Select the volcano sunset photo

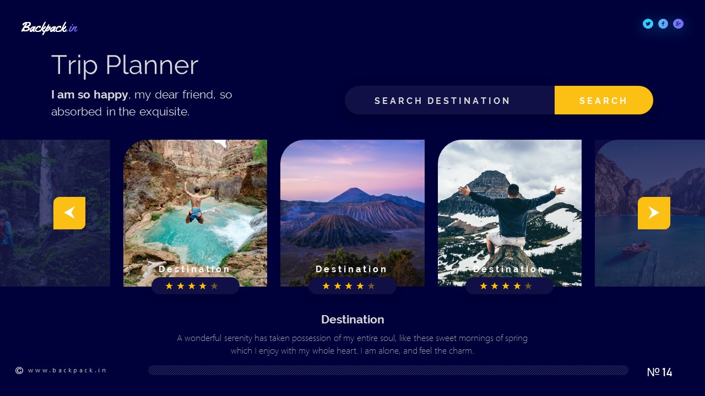[352, 213]
